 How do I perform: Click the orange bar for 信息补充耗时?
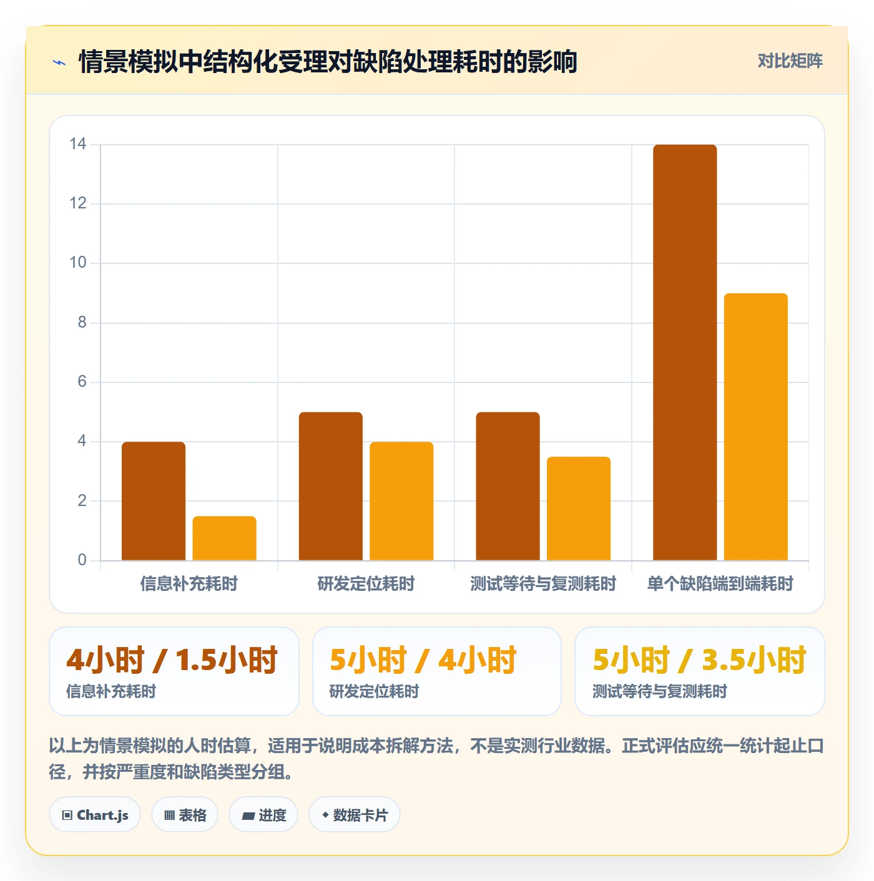224,538
